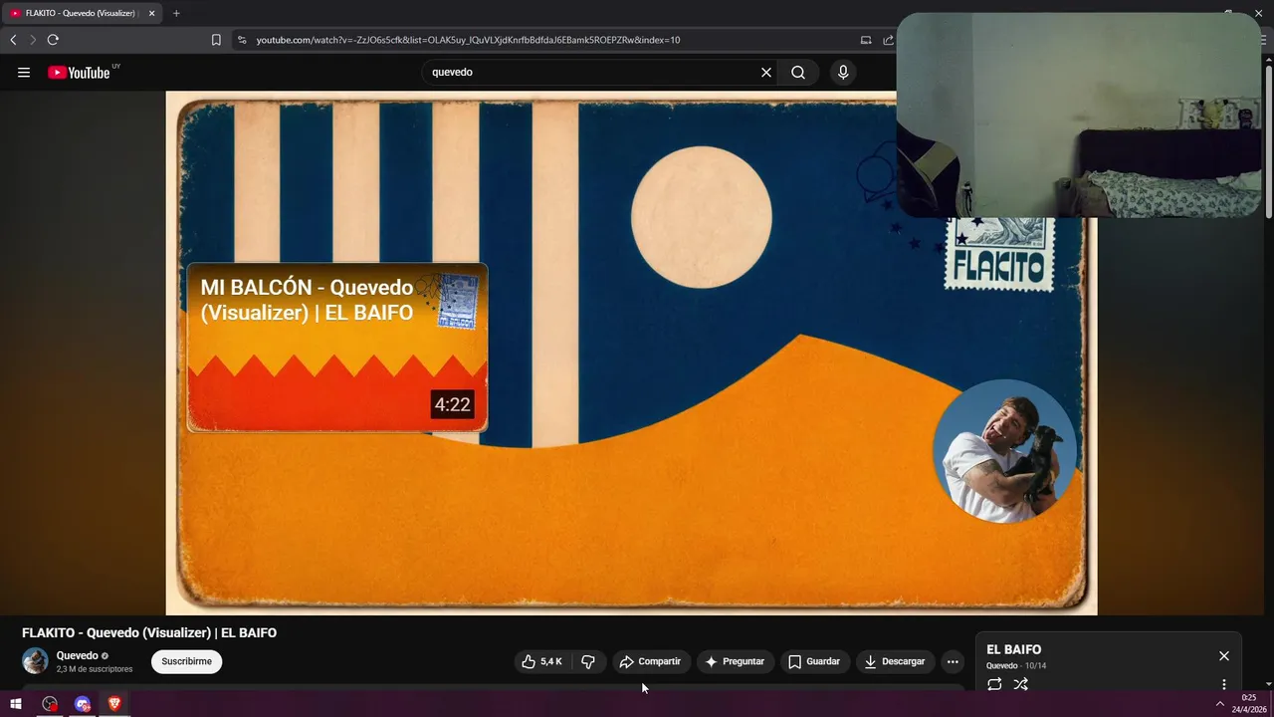1274x717 pixels.
Task: Open the EL BAIFO playlist title
Action: [1013, 649]
